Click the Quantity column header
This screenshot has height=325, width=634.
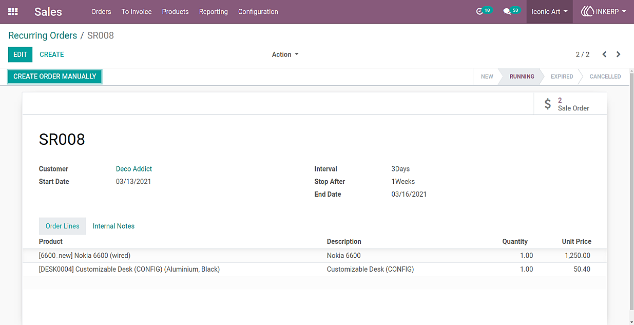515,241
